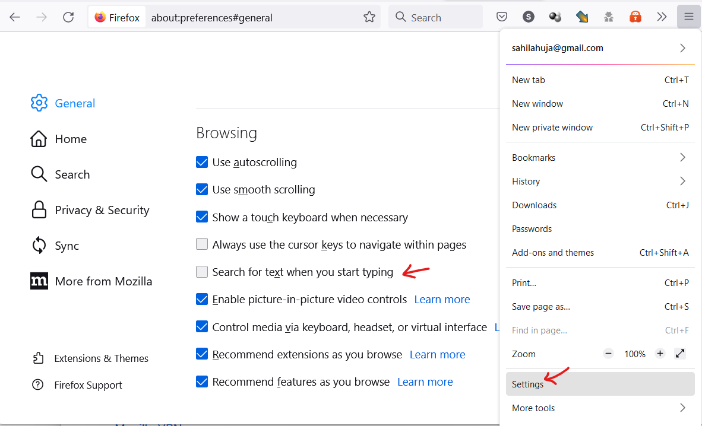This screenshot has height=426, width=702.
Task: Uncheck Use autoscrolling
Action: (203, 163)
